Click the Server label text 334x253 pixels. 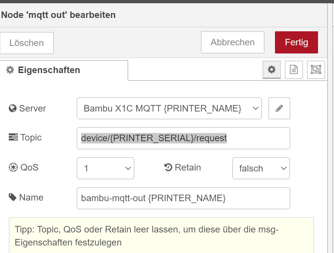[33, 108]
